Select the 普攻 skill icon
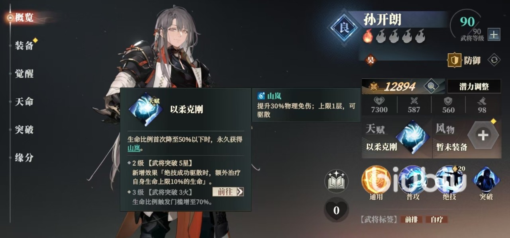Screen dimensions: 510x238 coord(413,180)
